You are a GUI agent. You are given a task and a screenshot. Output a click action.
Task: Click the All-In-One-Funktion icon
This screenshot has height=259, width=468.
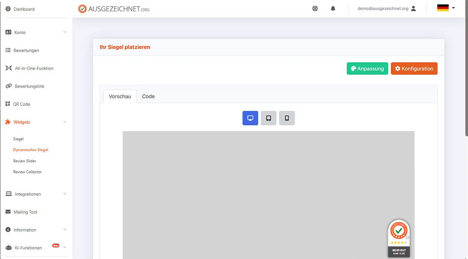pyautogui.click(x=8, y=68)
